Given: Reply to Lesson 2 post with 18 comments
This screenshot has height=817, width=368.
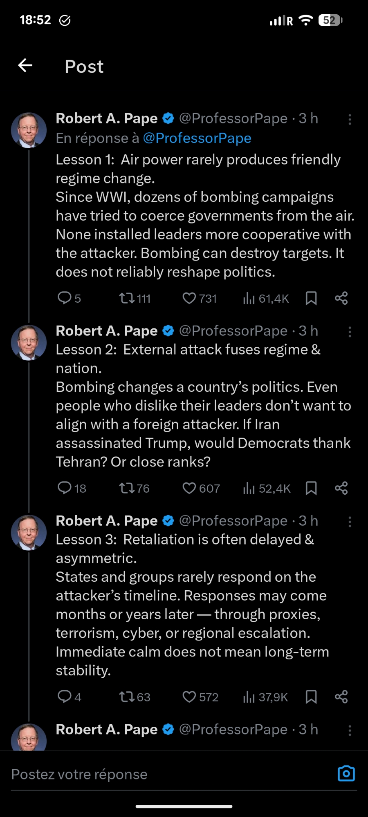Looking at the screenshot, I should tap(65, 488).
